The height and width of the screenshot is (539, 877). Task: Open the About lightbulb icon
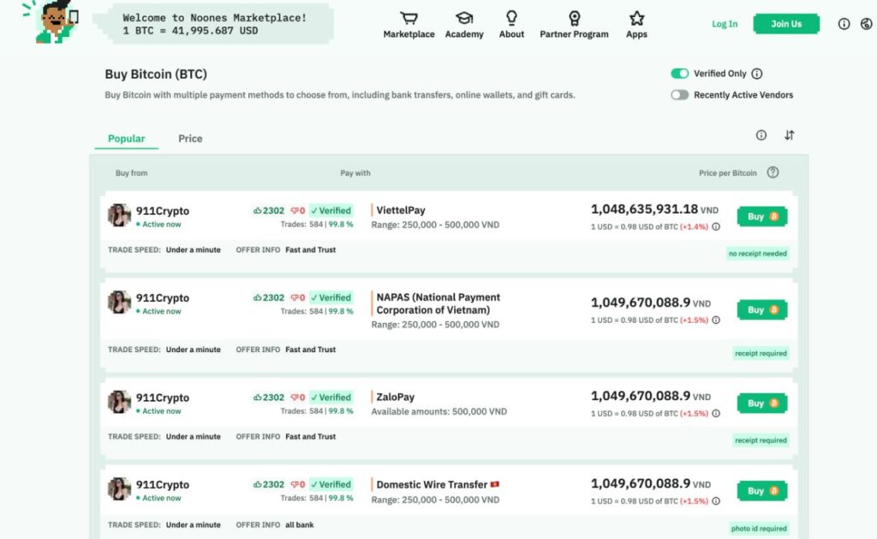coord(511,18)
